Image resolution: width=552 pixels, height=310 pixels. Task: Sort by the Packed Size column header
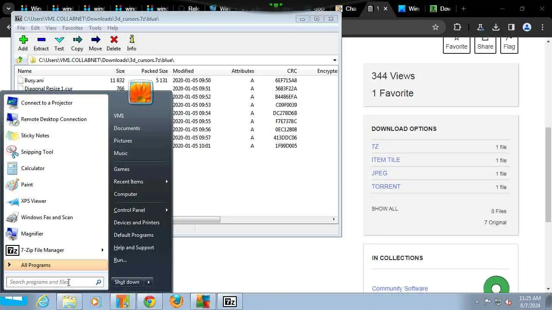tap(154, 71)
